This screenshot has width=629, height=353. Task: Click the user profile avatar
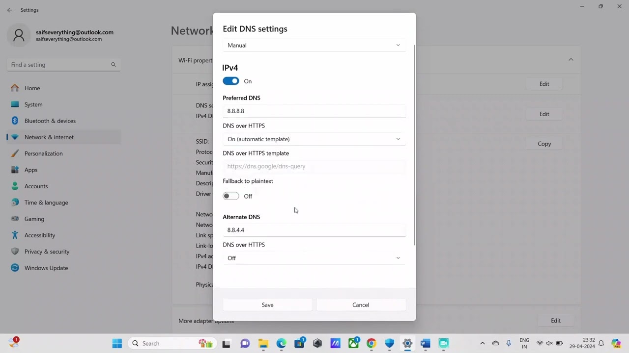[x=19, y=35]
